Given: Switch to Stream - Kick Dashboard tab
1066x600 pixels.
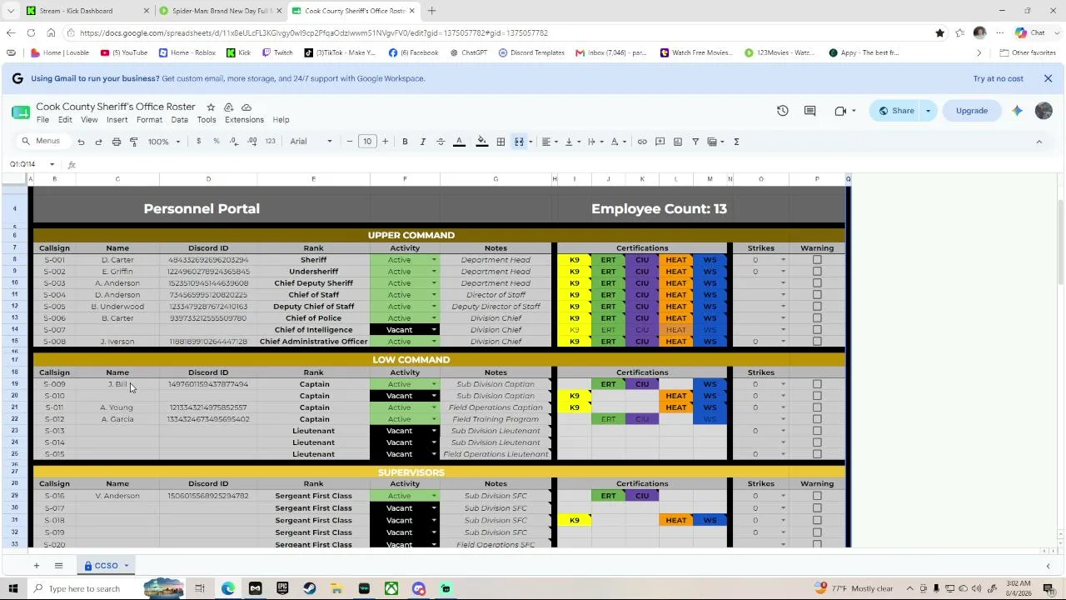Looking at the screenshot, I should coord(87,11).
